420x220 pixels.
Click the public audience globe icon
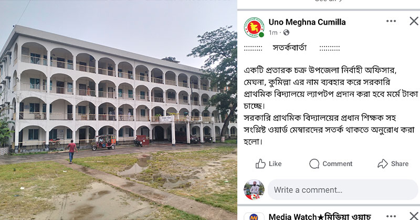[286, 32]
